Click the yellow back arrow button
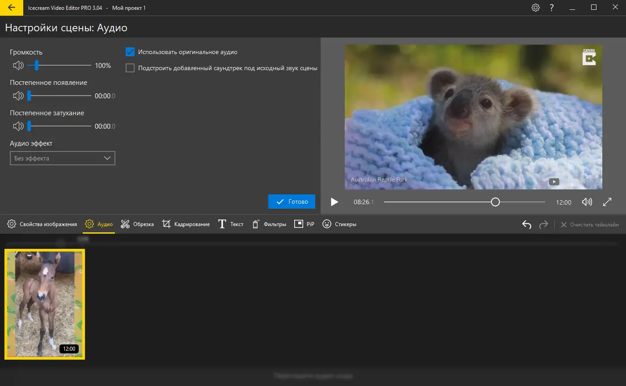Viewport: 626px width, 386px height. point(12,8)
